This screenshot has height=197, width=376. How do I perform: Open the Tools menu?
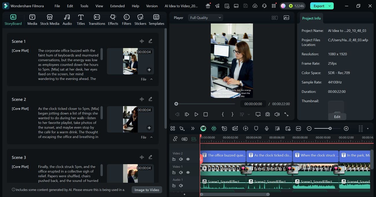point(84,5)
